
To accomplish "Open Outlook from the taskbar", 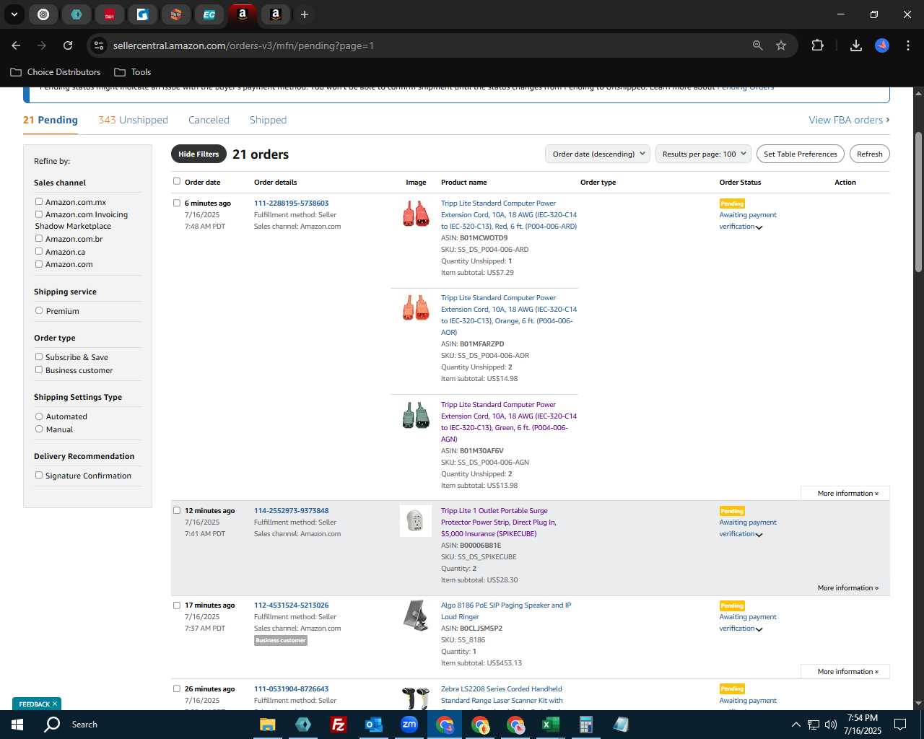I will coord(373,725).
